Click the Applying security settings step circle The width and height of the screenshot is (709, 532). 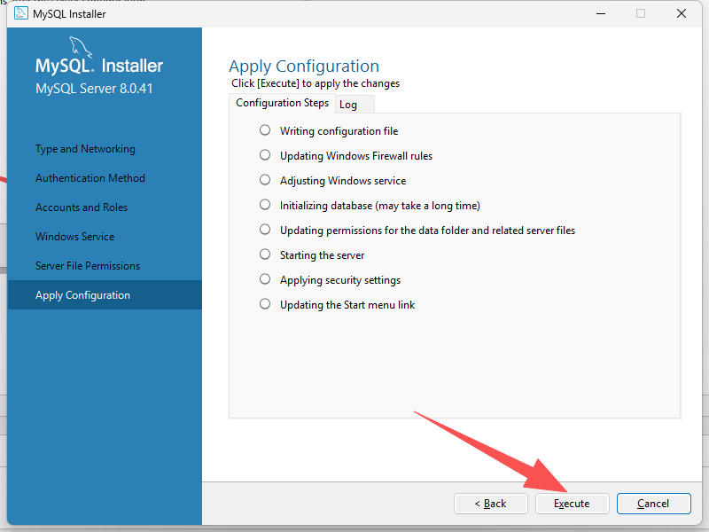tap(265, 279)
